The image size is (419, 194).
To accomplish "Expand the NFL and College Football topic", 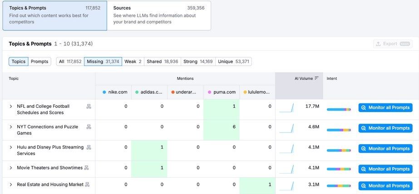I will click(11, 106).
